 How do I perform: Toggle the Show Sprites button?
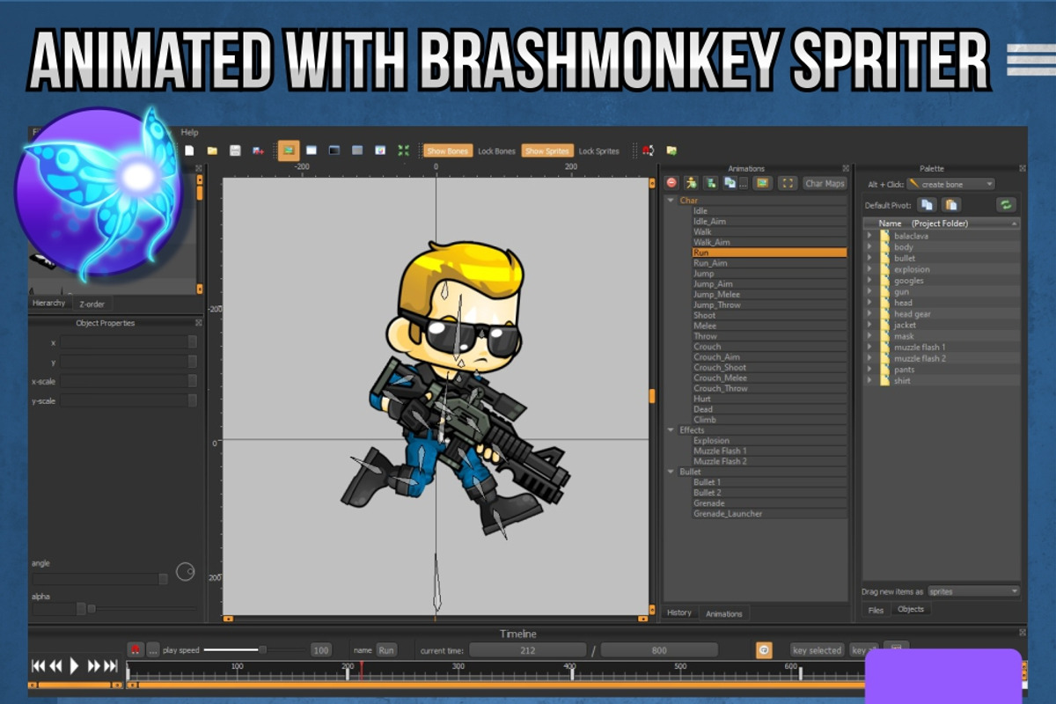(547, 150)
